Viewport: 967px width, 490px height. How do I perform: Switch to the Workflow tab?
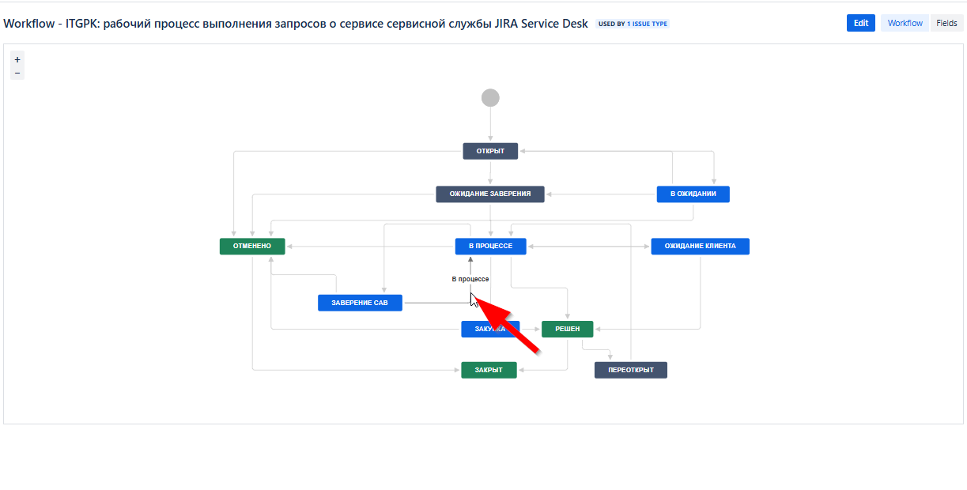[x=904, y=23]
